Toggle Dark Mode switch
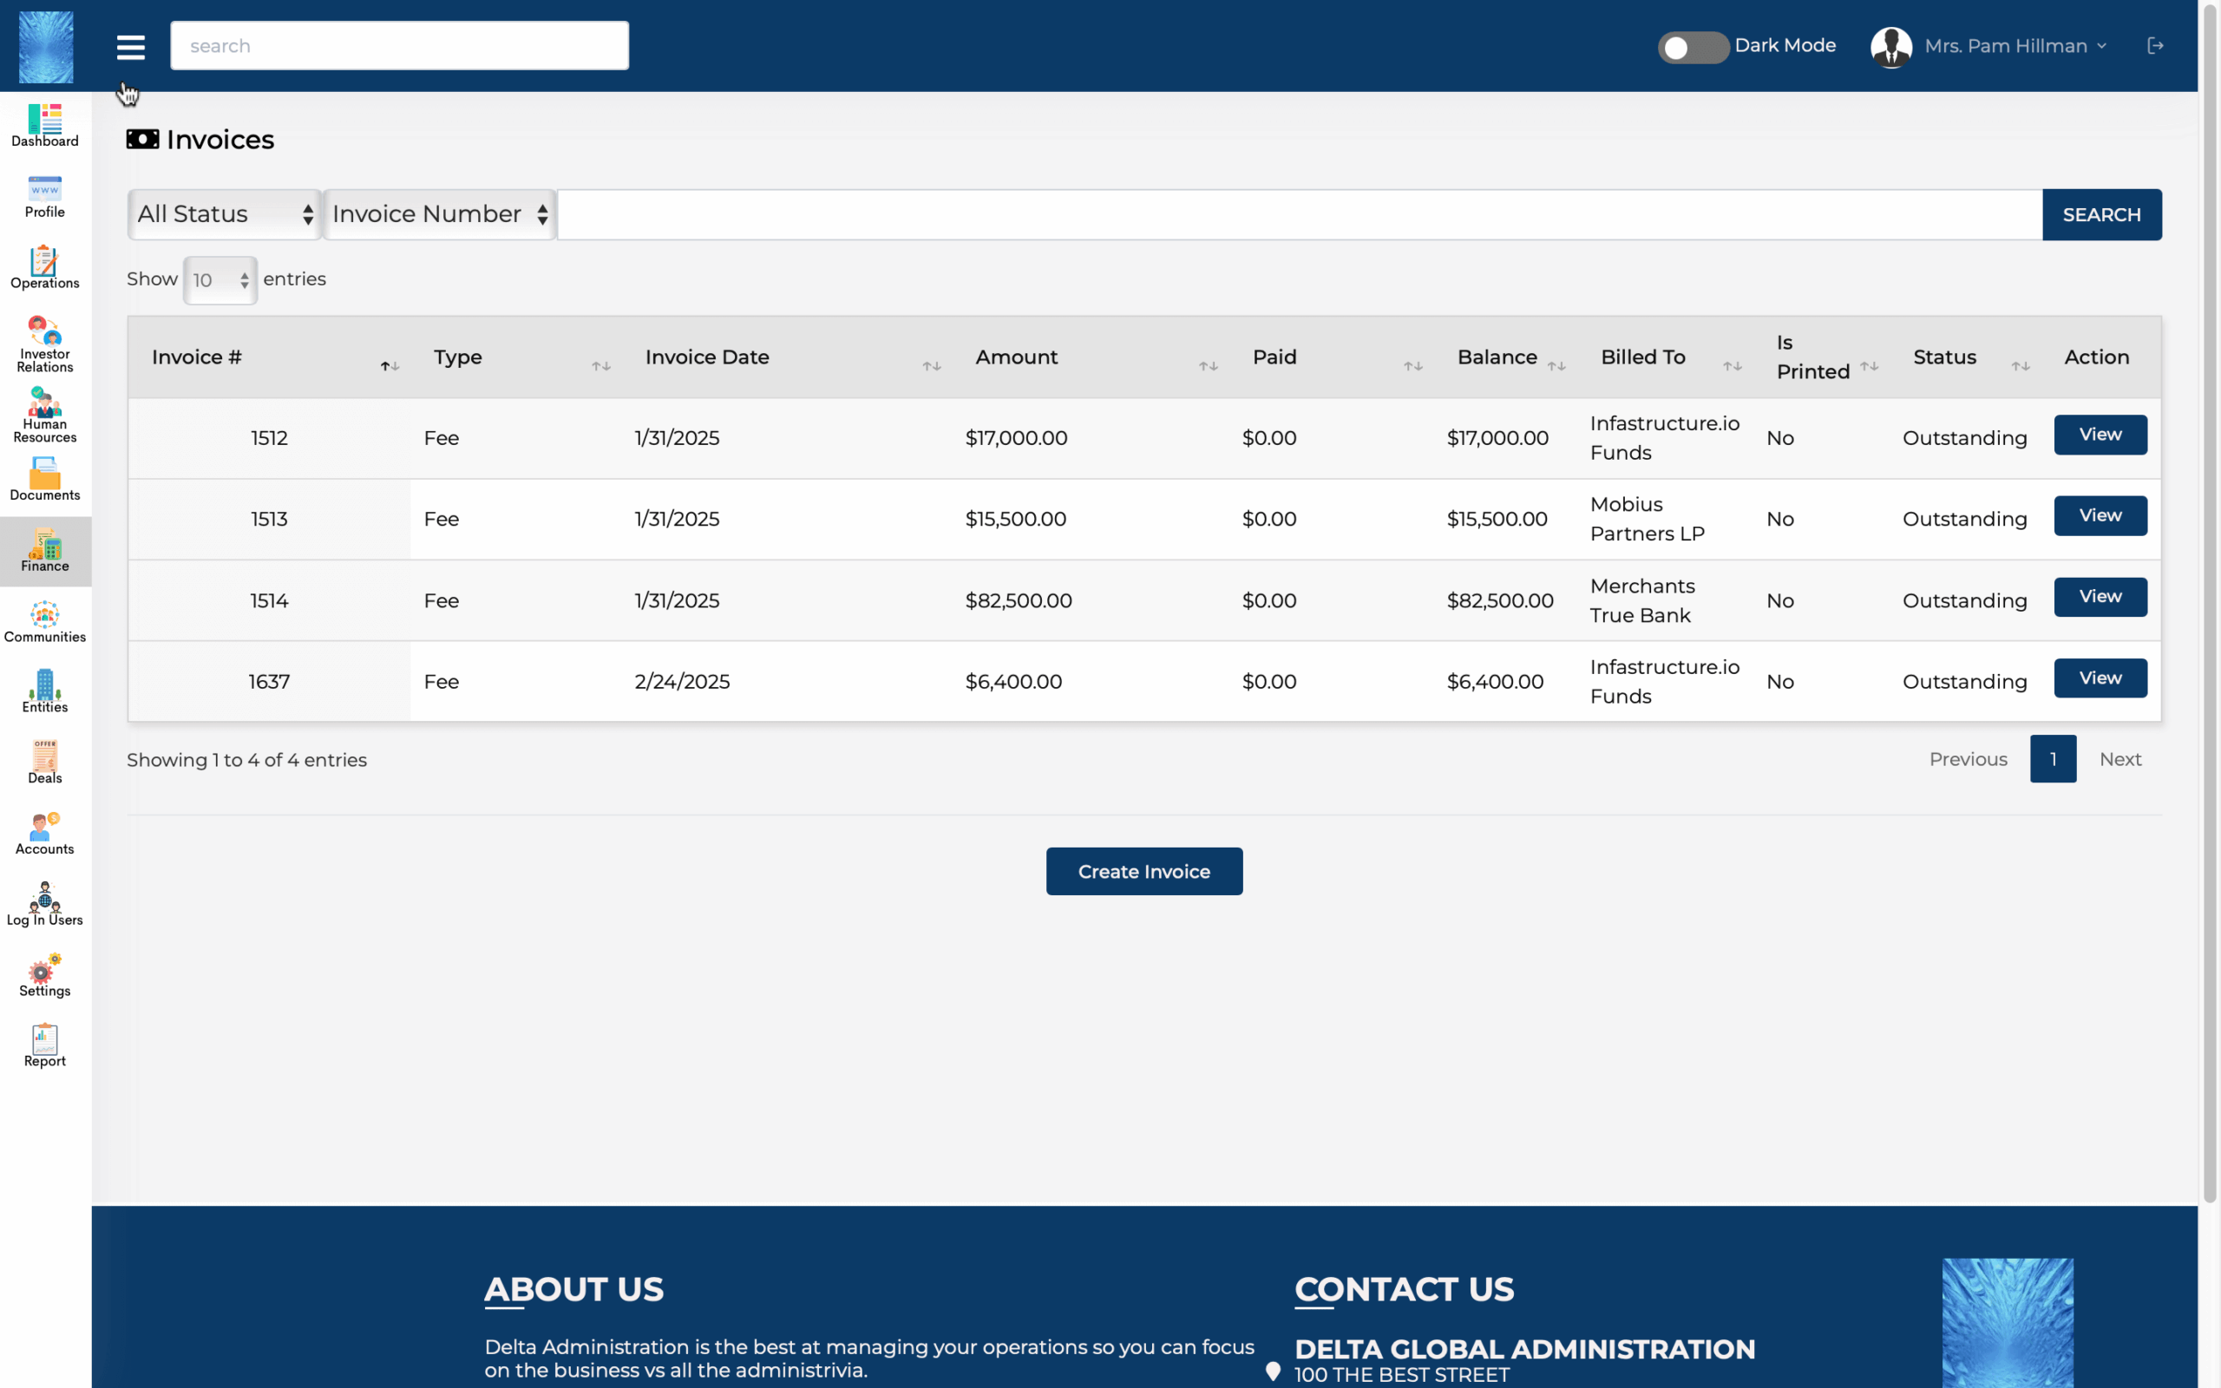 point(1692,47)
